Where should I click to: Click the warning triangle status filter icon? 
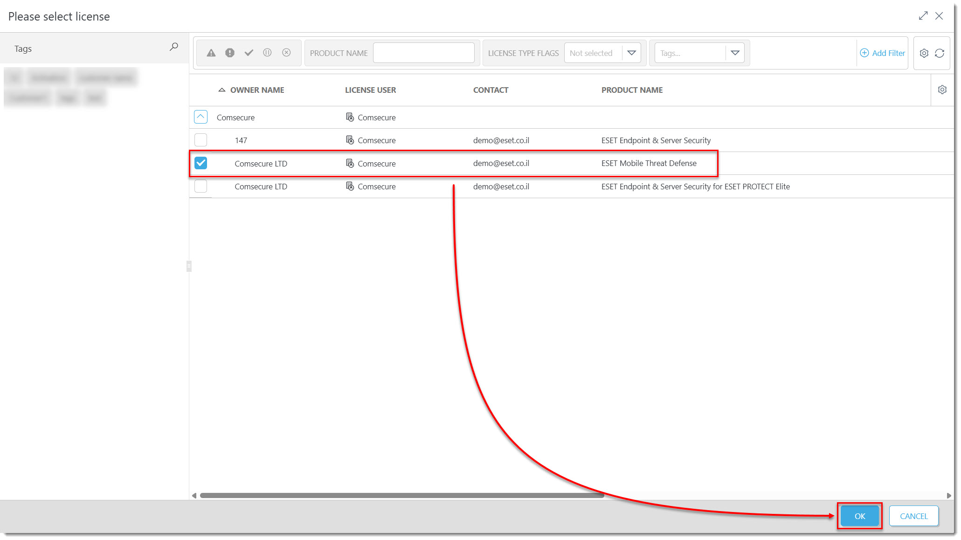(x=211, y=53)
